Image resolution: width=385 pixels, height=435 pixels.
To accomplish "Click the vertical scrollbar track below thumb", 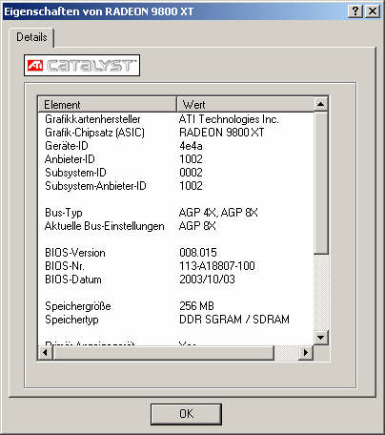I will (x=320, y=292).
